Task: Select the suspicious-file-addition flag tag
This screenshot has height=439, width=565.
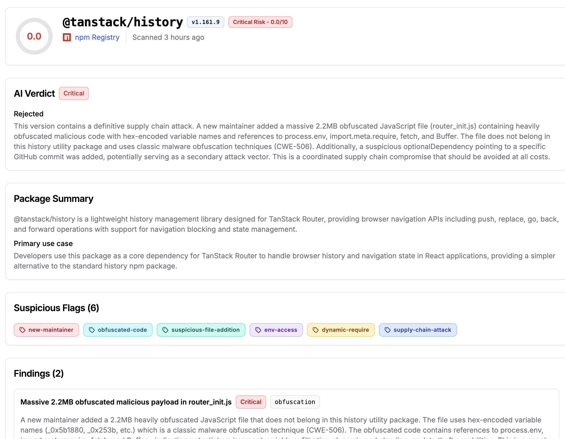Action: pos(201,330)
